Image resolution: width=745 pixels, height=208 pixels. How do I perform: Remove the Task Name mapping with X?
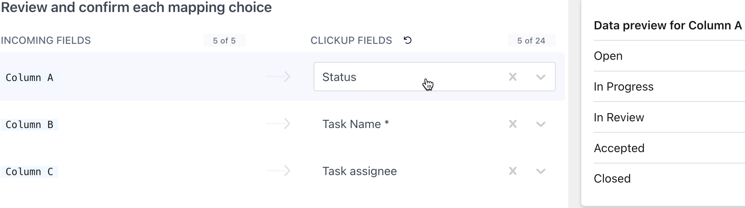click(x=512, y=124)
